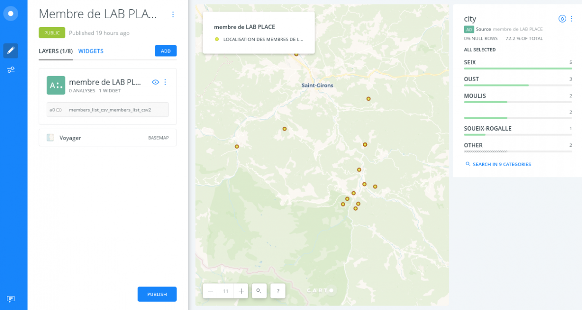Click the Published 19 hours ago text
The width and height of the screenshot is (582, 310).
coord(99,33)
